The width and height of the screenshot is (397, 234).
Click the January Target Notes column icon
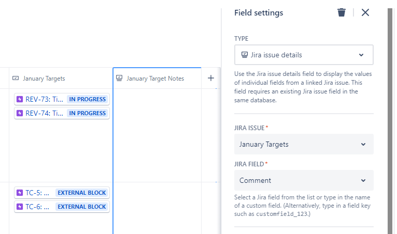pos(119,78)
